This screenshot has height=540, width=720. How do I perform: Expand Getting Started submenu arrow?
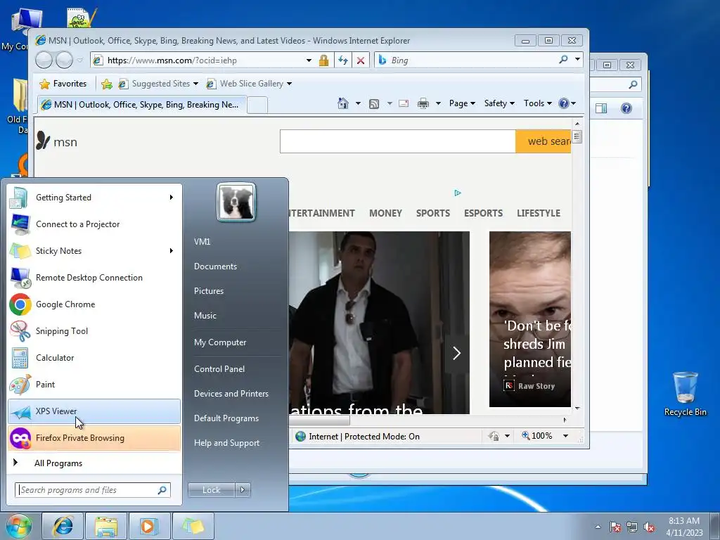[x=172, y=198]
